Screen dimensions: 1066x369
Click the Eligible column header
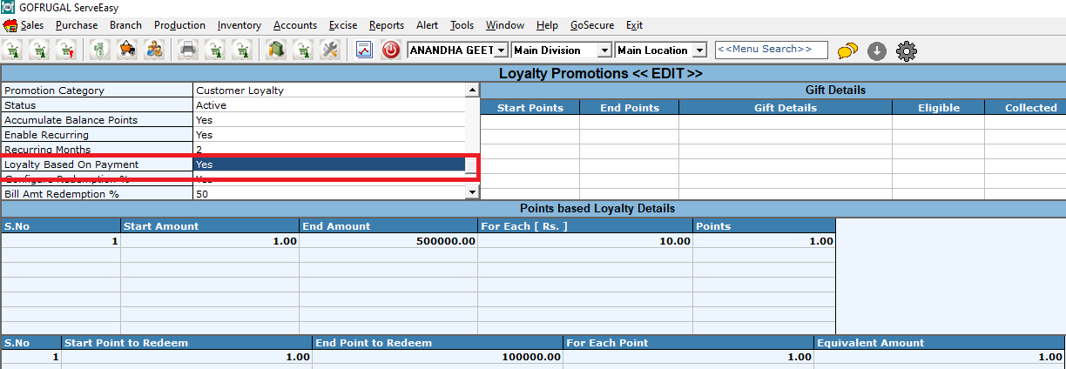point(939,108)
